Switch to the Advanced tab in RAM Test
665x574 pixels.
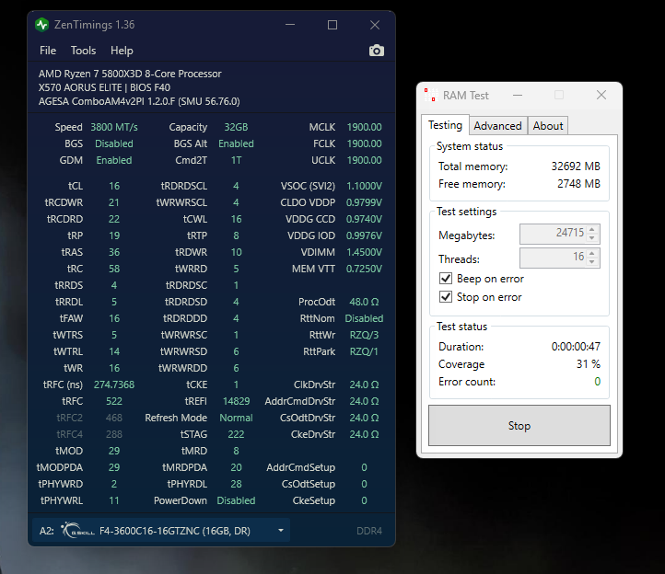497,126
